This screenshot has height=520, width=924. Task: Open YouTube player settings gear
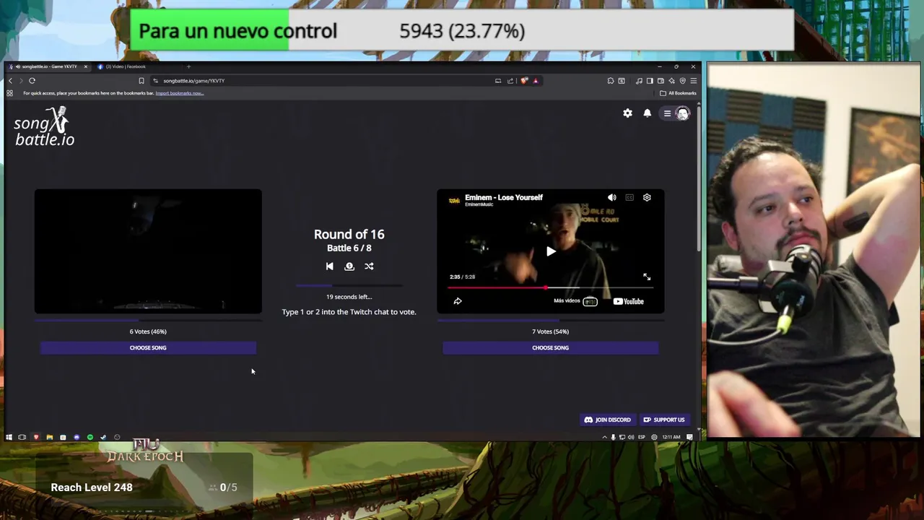(x=647, y=197)
